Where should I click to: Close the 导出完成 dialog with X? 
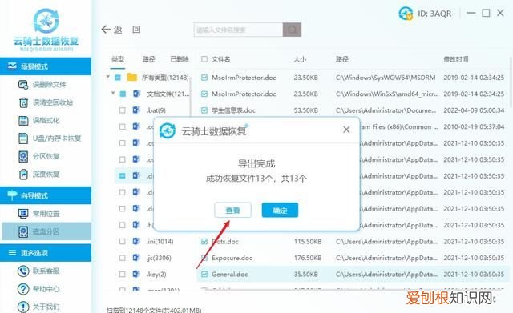[346, 130]
